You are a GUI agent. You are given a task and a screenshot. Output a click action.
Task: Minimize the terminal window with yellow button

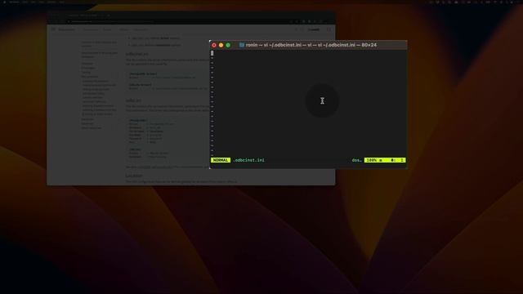(x=221, y=45)
